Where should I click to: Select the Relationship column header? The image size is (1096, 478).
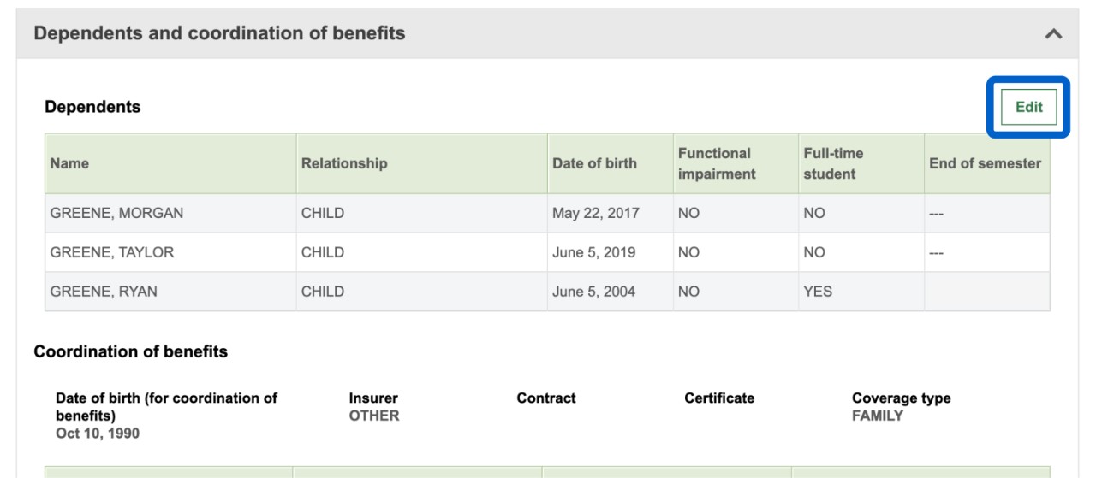coord(344,163)
